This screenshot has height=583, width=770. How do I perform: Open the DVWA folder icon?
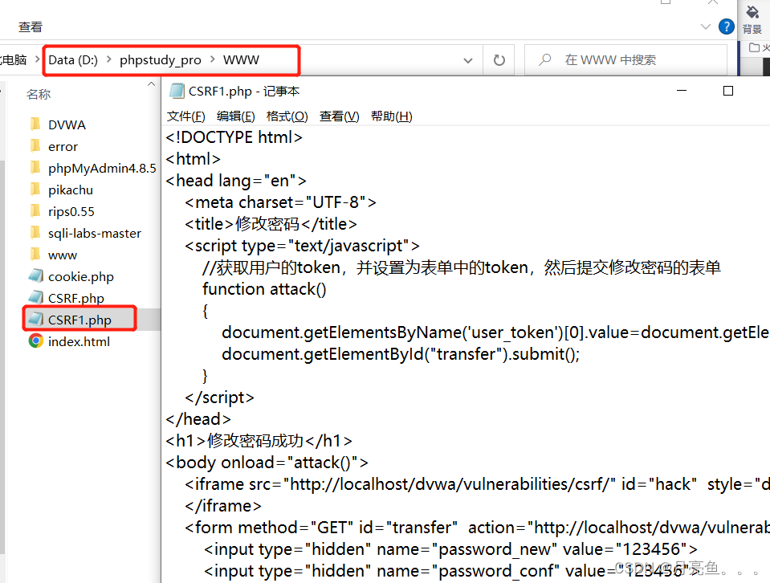tap(35, 124)
